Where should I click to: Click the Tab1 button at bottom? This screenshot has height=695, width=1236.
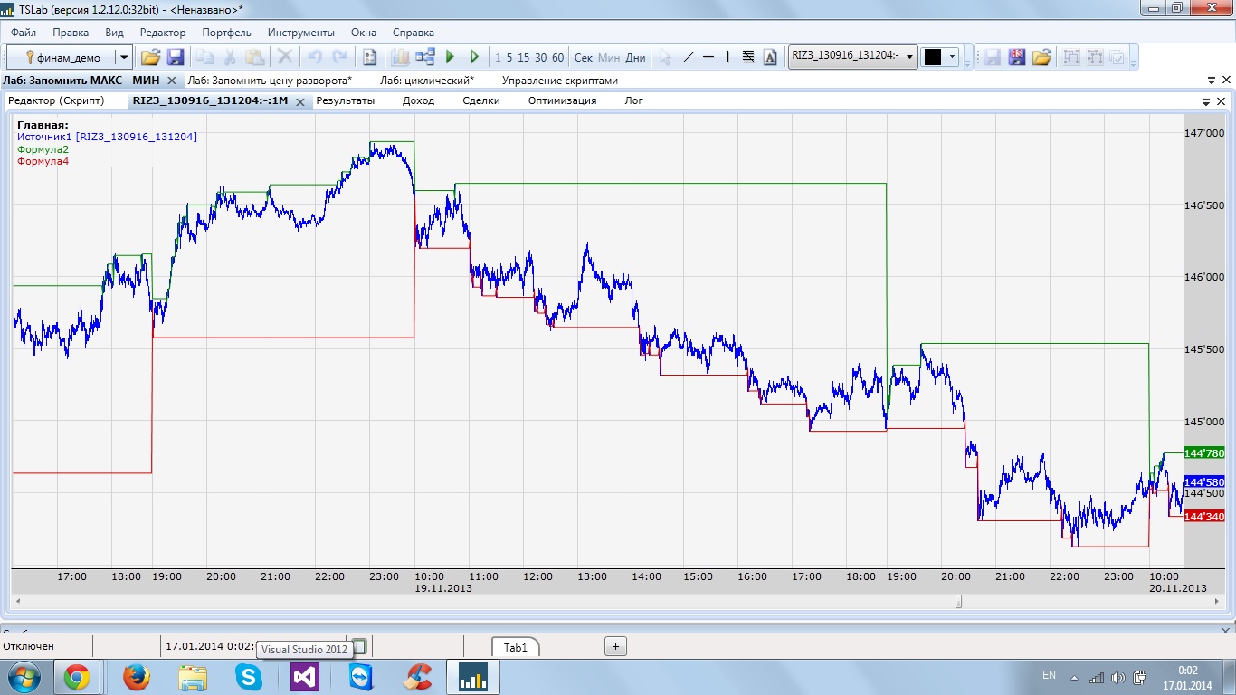tap(516, 647)
